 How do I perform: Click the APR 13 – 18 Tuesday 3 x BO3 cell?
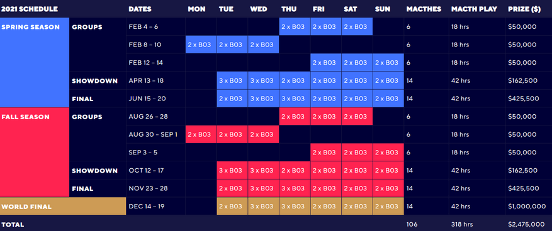(232, 80)
